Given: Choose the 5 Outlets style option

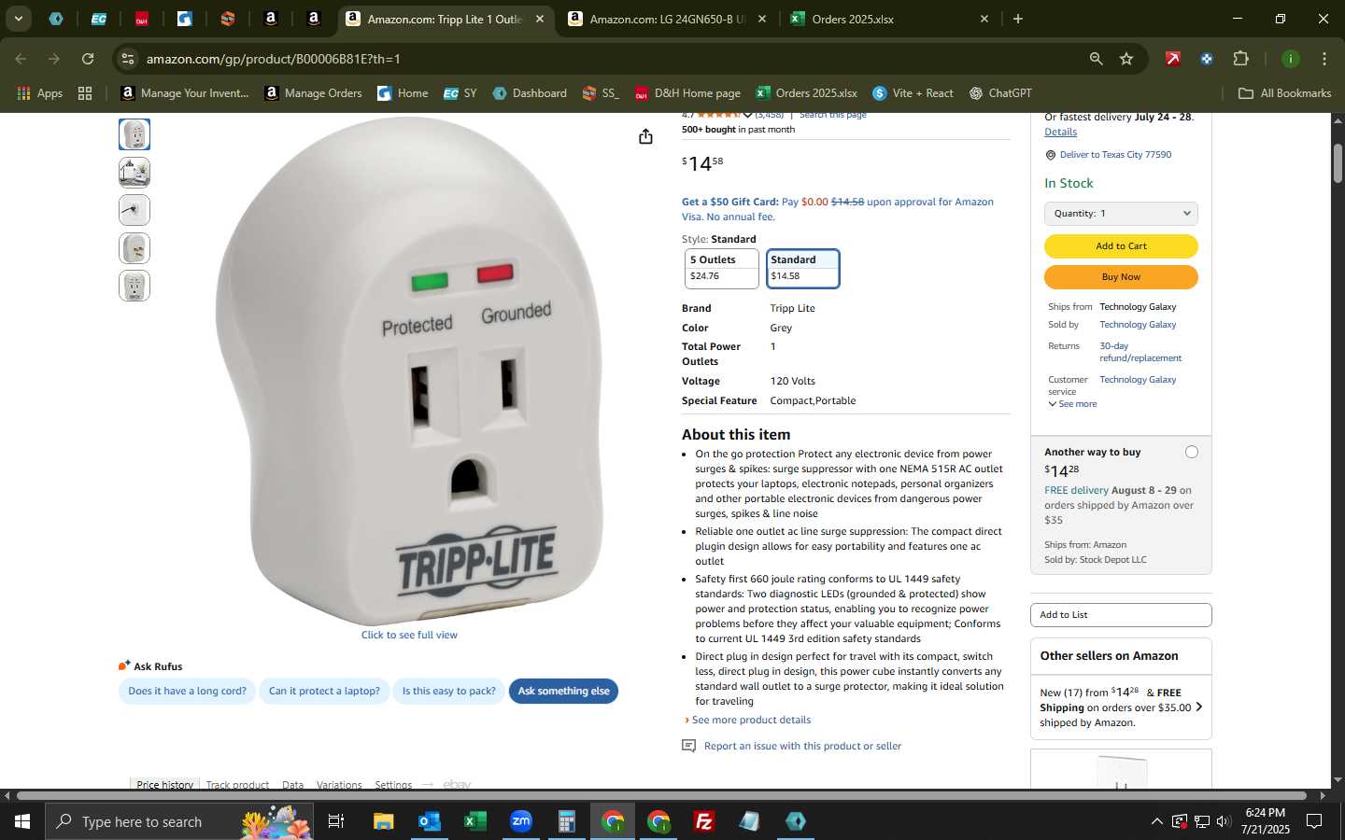Looking at the screenshot, I should tap(722, 269).
